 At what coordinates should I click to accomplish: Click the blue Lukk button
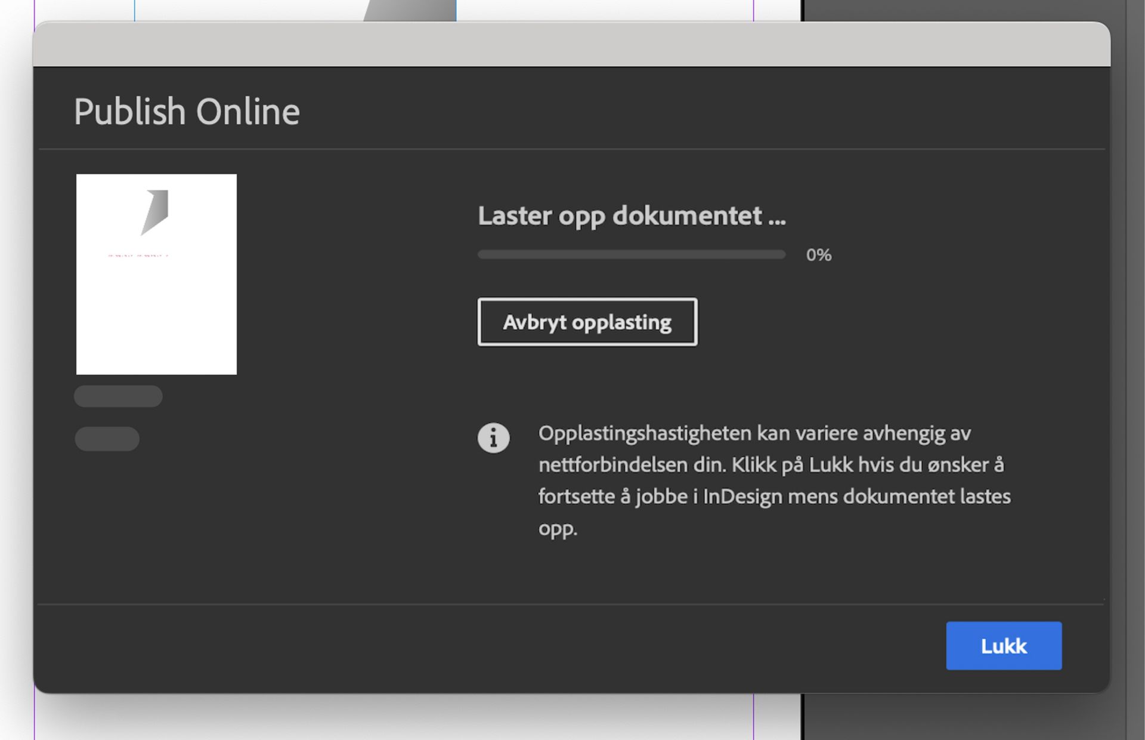coord(1004,646)
